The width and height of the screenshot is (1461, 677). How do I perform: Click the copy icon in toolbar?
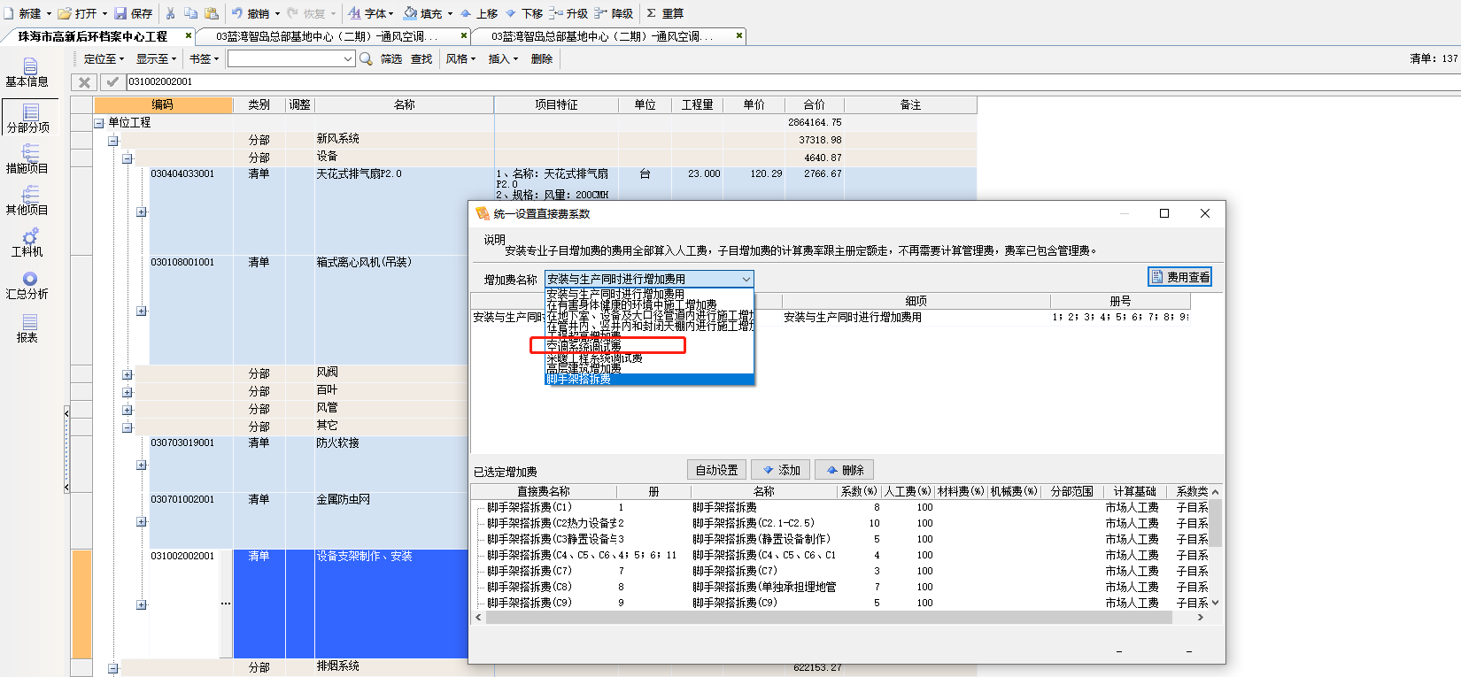tap(190, 13)
